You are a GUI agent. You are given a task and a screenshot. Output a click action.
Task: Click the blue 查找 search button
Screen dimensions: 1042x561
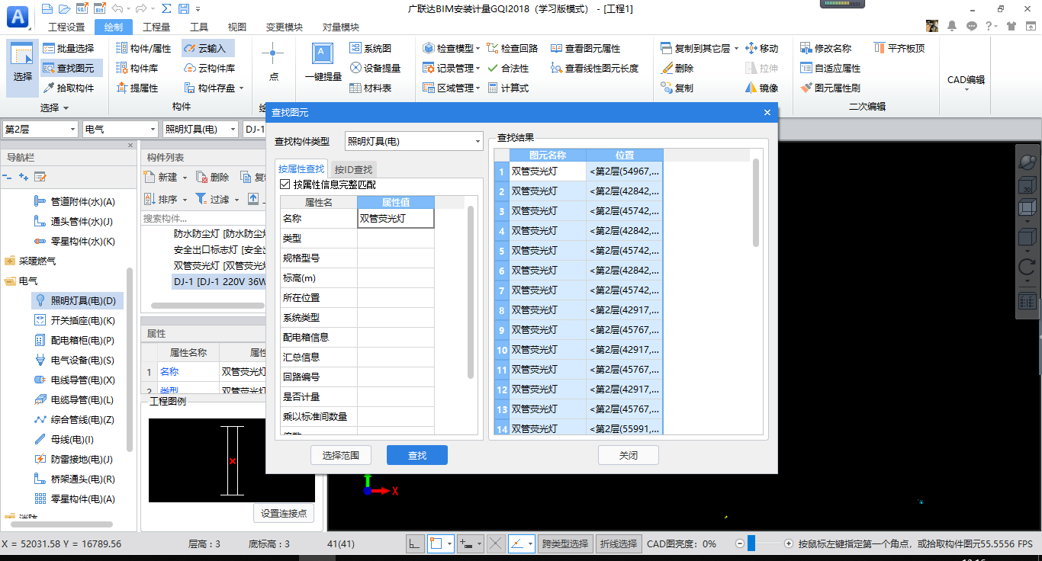tap(417, 455)
